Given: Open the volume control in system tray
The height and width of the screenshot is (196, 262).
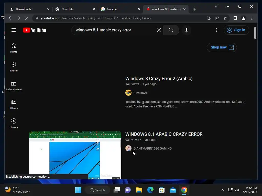Looking at the screenshot, I should [237, 190].
